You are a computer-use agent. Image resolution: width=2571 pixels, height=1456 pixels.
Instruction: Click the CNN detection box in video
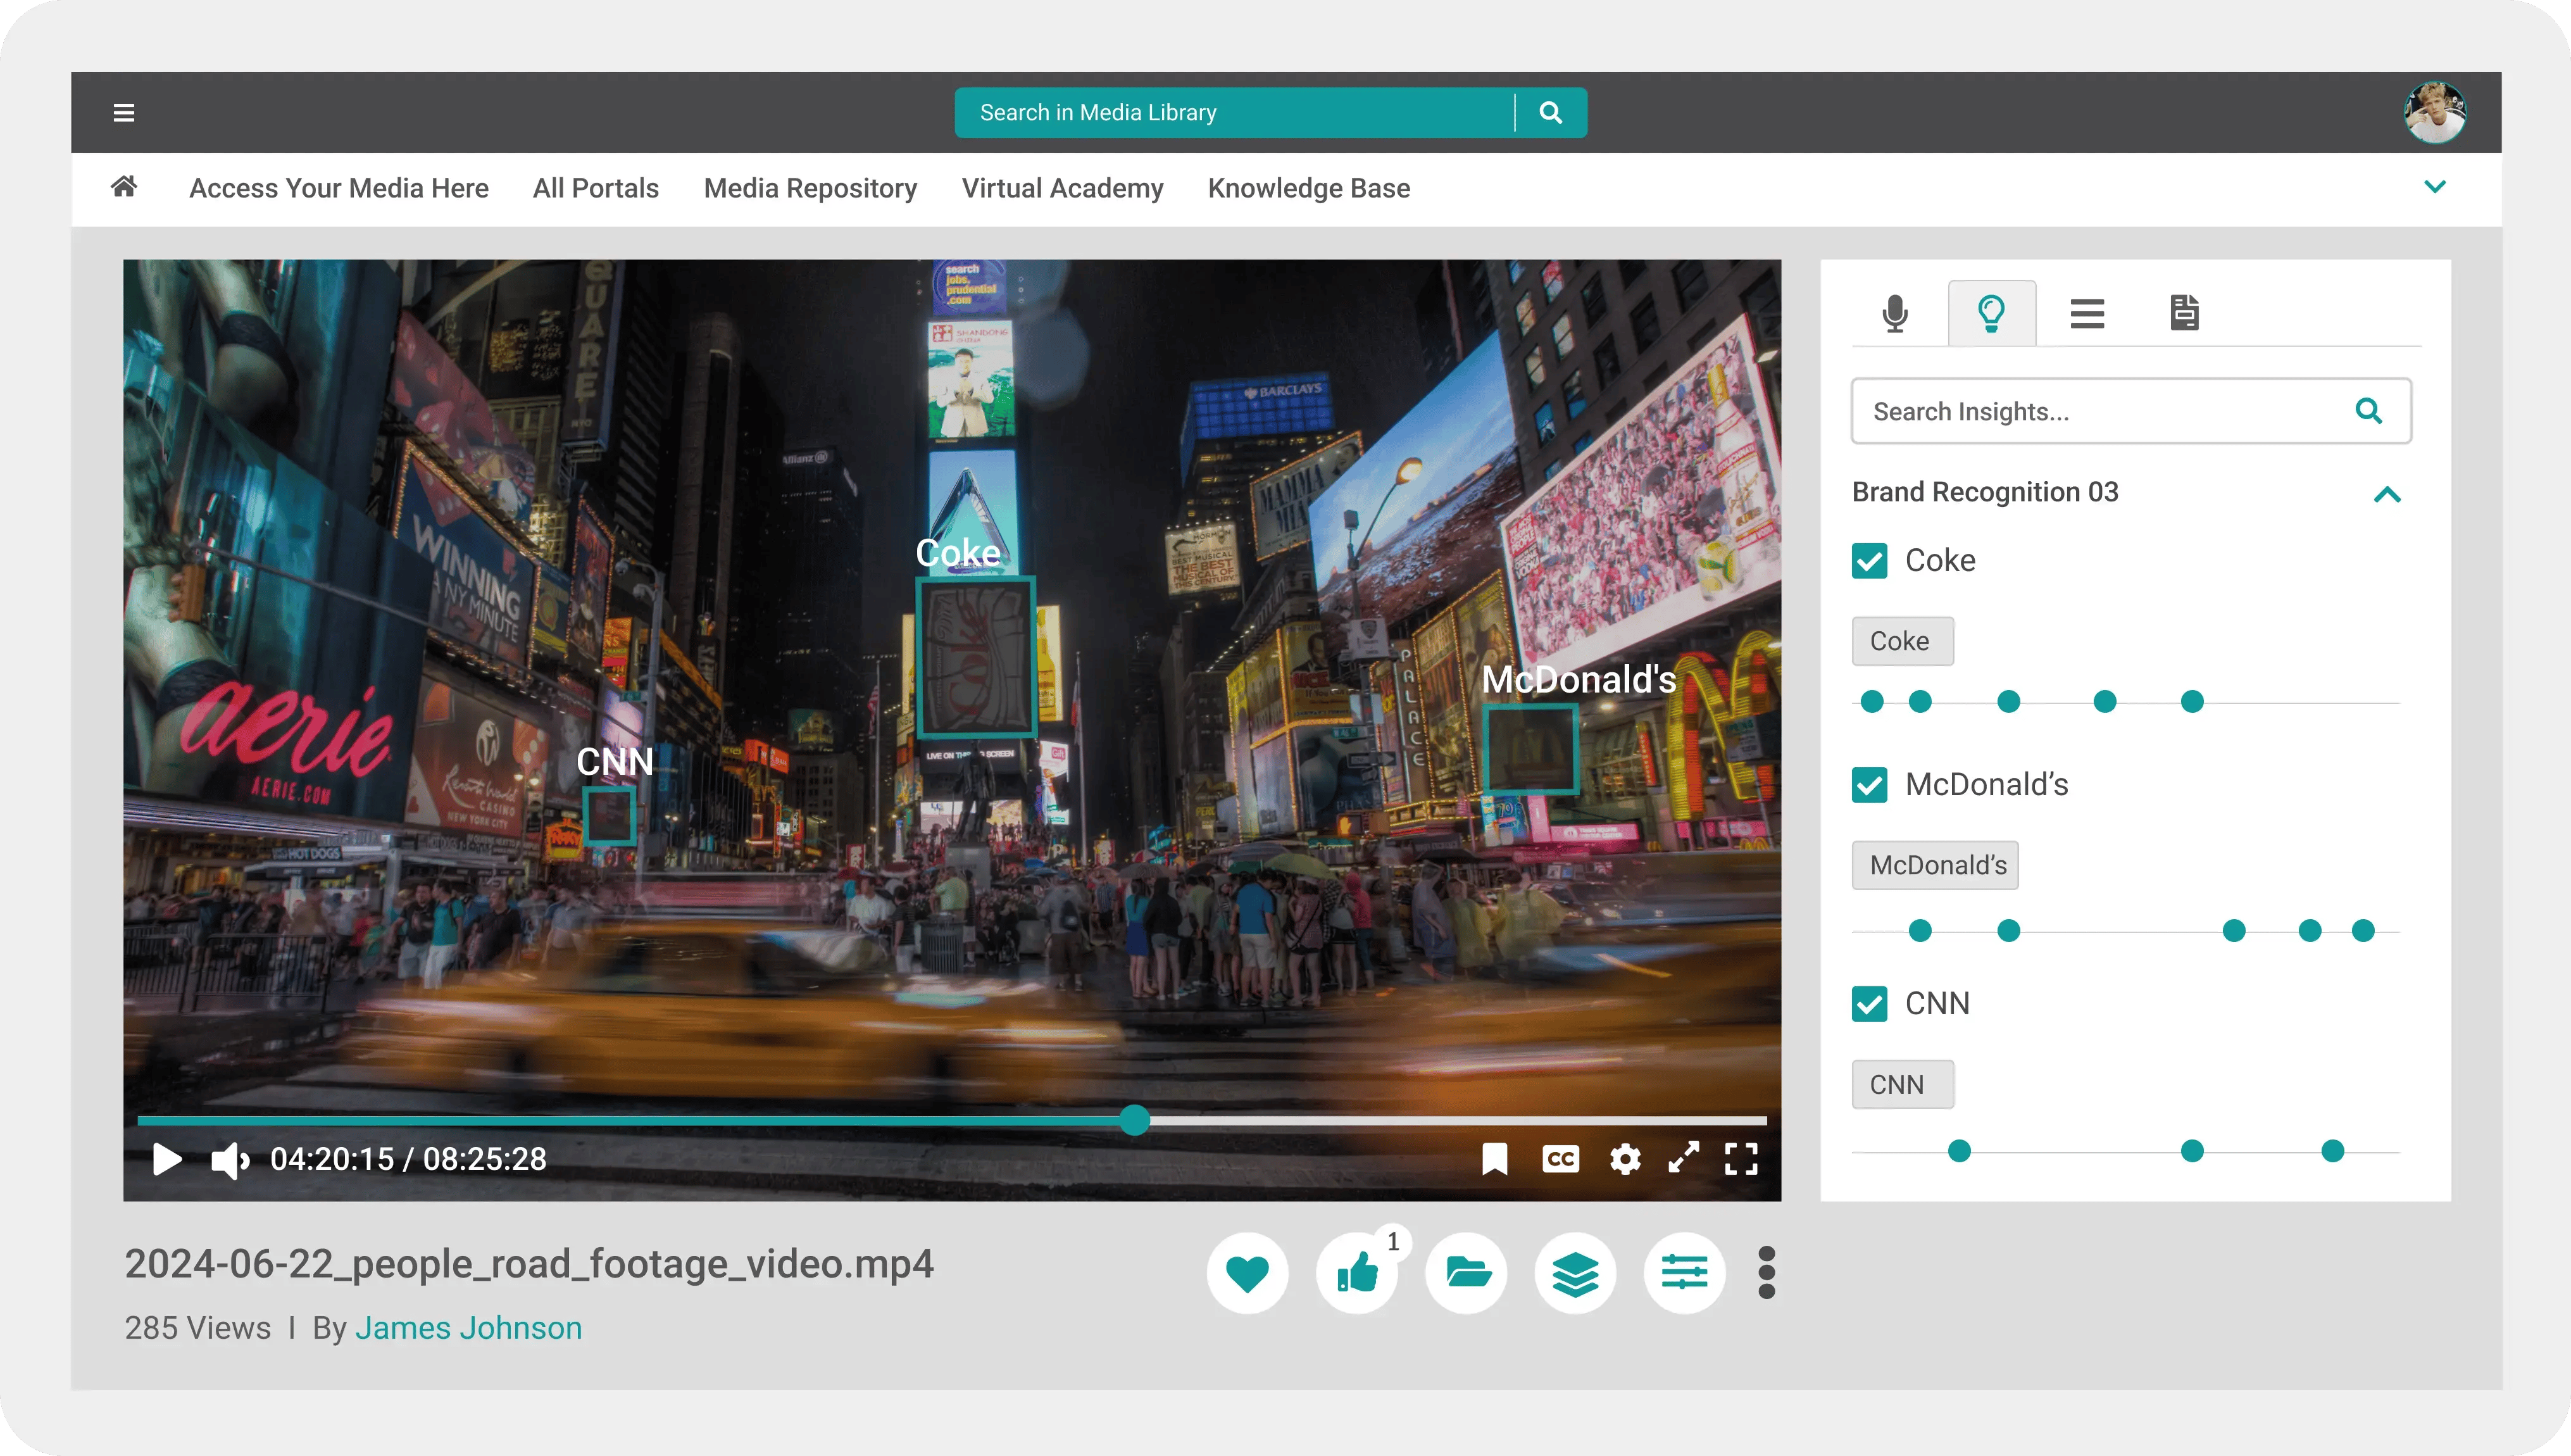tap(609, 816)
